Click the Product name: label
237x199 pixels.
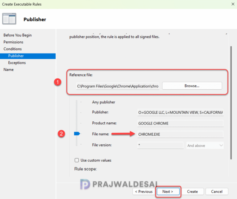[104, 123]
